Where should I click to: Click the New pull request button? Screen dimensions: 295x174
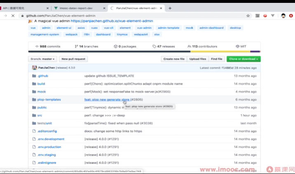pos(73,59)
